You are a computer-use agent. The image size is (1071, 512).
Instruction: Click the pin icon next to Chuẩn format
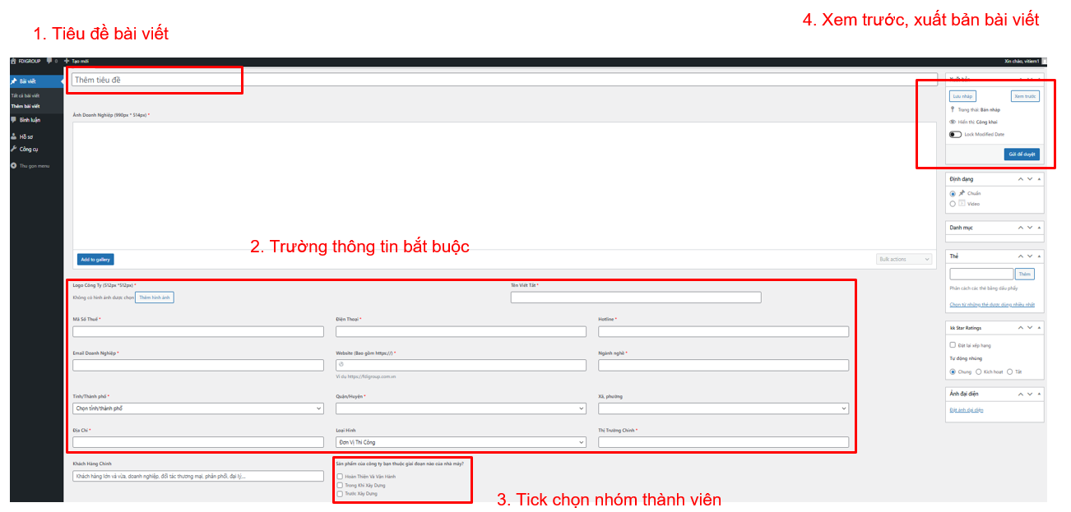tap(962, 193)
